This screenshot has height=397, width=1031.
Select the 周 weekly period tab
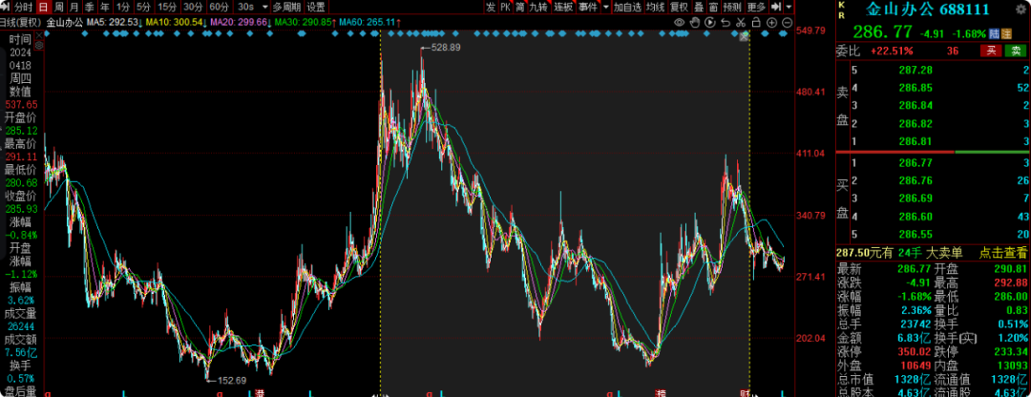coord(58,7)
